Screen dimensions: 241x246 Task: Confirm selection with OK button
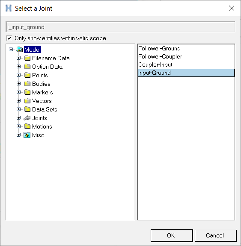point(172,235)
